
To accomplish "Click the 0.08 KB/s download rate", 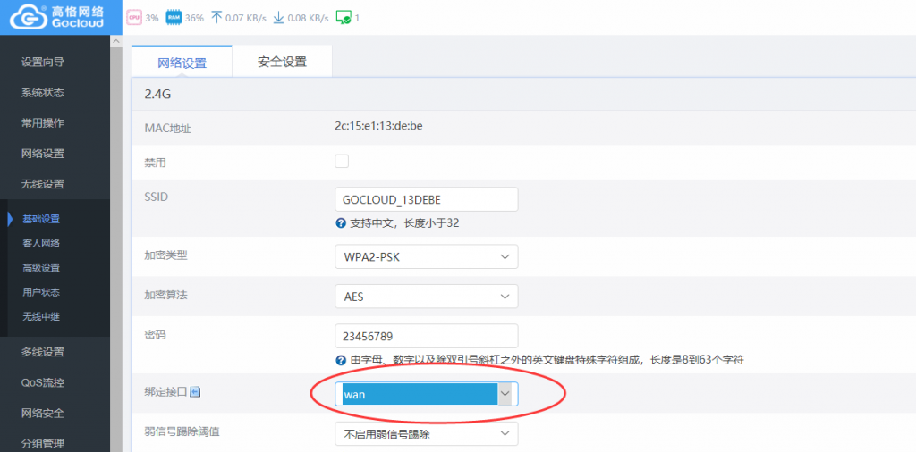I will pyautogui.click(x=308, y=18).
